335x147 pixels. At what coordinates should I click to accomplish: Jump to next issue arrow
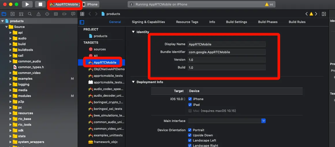tap(316, 14)
